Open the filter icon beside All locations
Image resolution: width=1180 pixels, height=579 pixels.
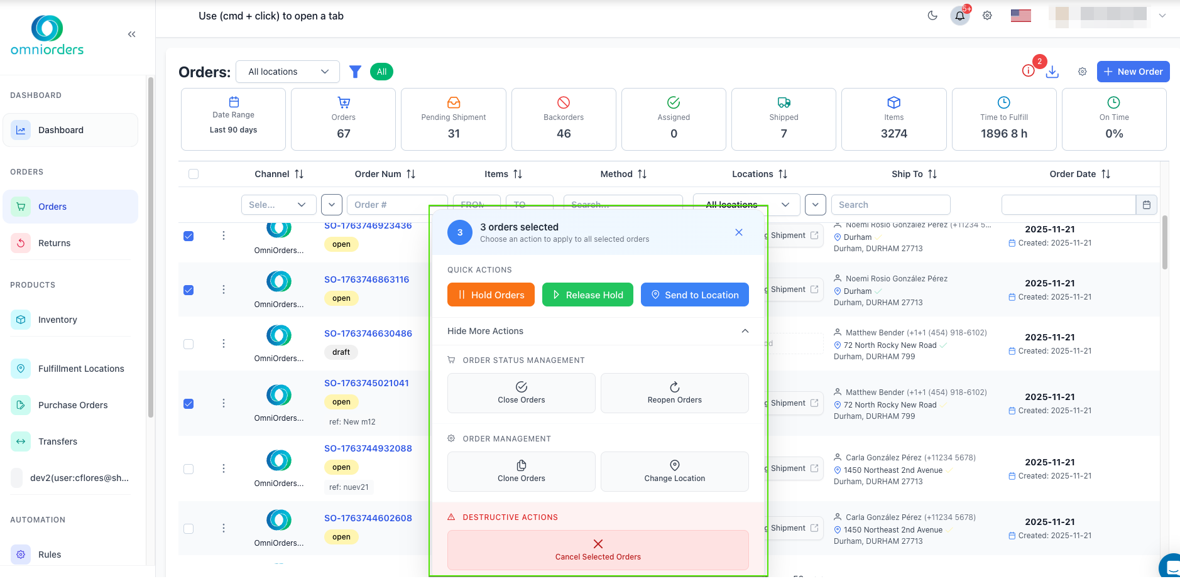[355, 72]
